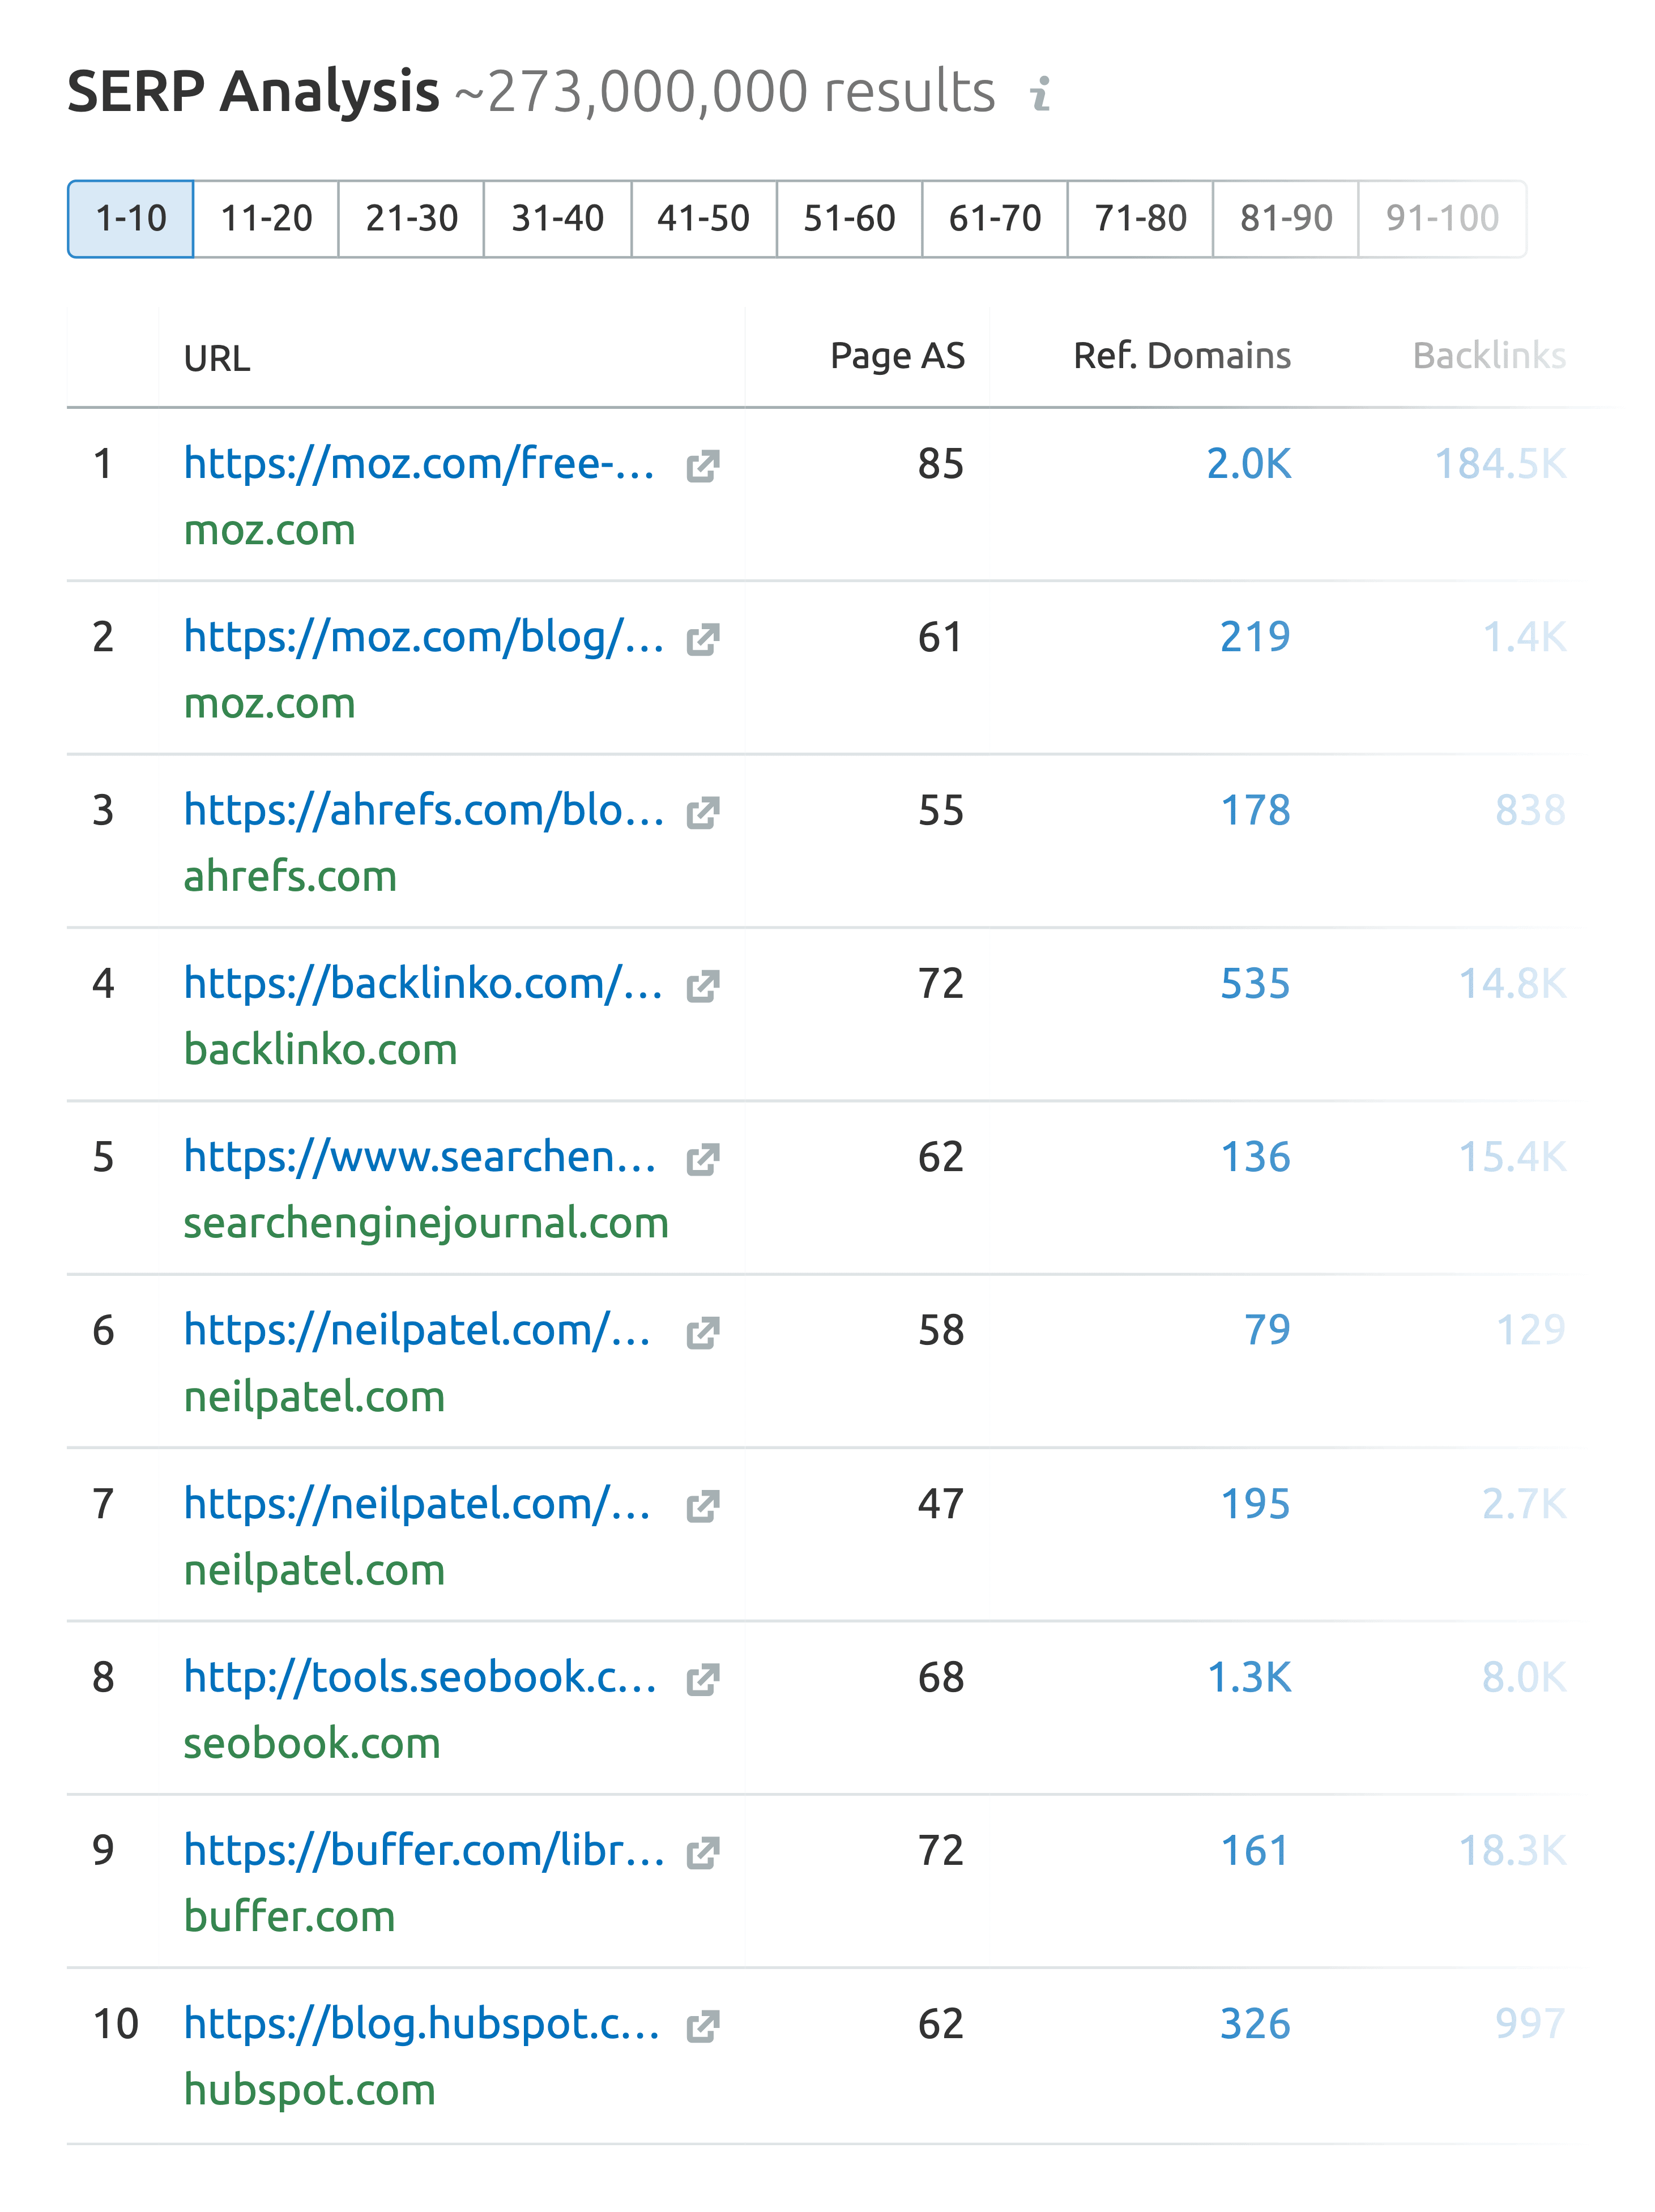The image size is (1655, 2212).
Task: Click the 184.5K backlinks value
Action: (1500, 464)
